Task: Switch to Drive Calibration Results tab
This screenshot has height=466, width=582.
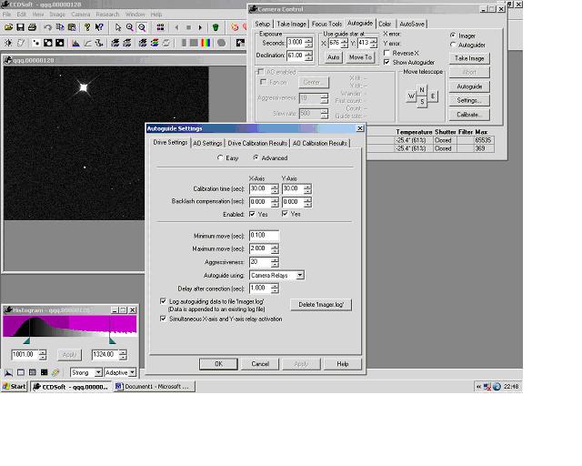Action: tap(257, 143)
